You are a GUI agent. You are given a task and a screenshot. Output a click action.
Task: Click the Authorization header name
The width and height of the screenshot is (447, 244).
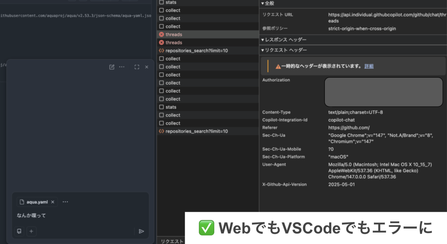276,80
